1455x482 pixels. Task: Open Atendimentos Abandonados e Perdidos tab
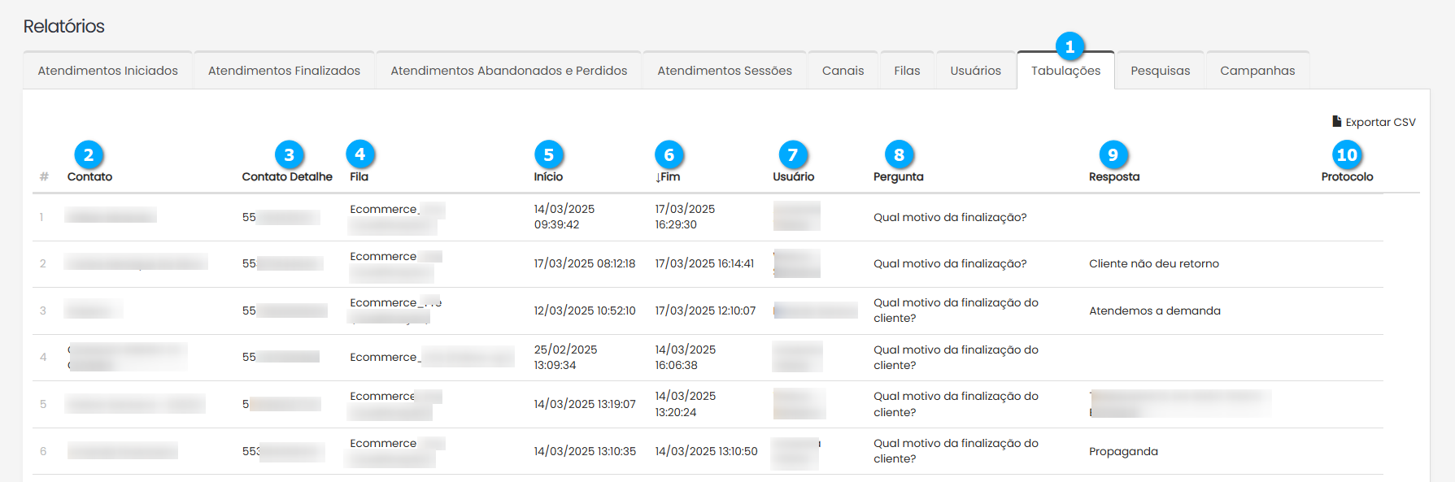click(508, 71)
